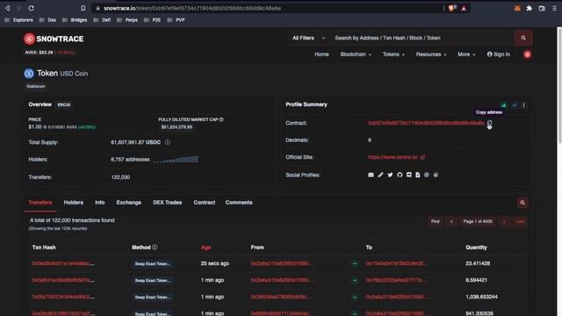562x316 pixels.
Task: Click the next page arrow in pagination
Action: 504,221
